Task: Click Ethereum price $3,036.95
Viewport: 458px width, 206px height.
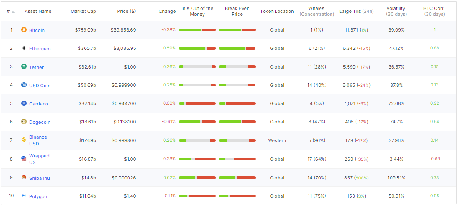Action: (x=125, y=48)
